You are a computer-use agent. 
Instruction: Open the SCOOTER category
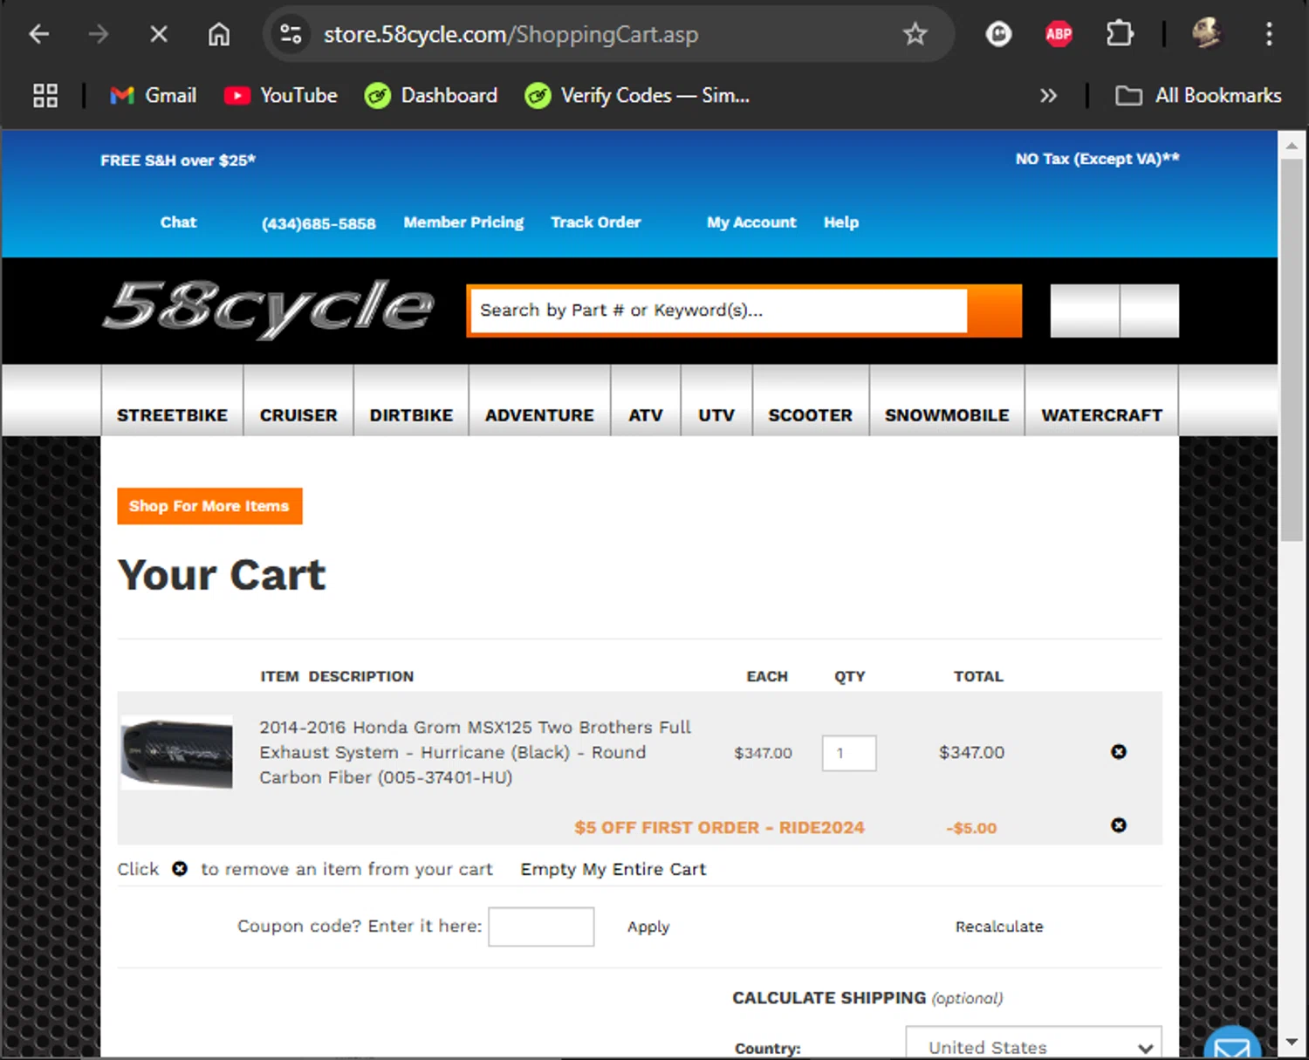tap(810, 415)
